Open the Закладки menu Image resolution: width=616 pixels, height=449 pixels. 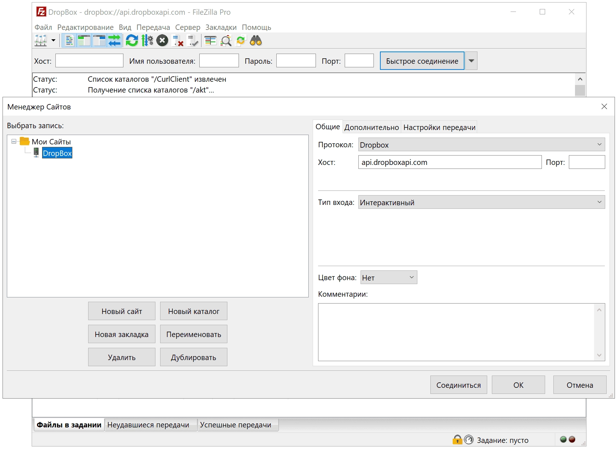(x=221, y=27)
